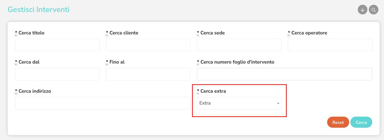Click the Cerca indirizzo label text

(x=35, y=91)
